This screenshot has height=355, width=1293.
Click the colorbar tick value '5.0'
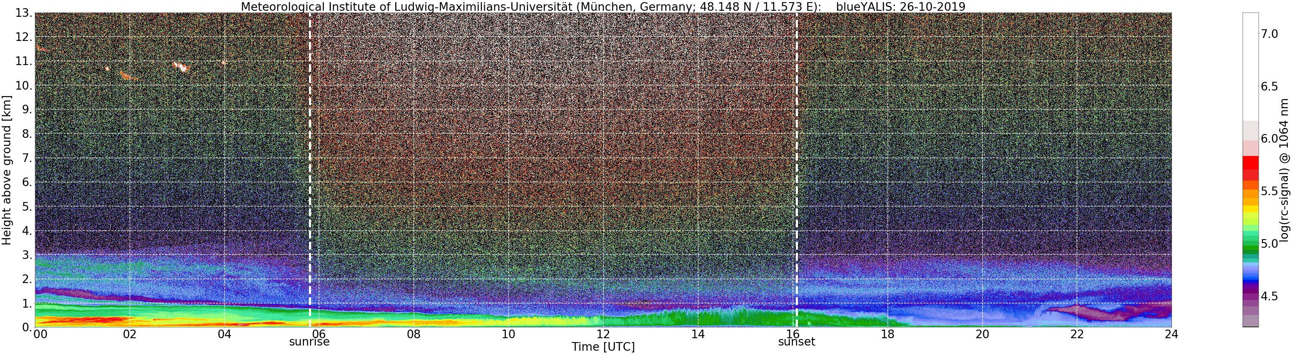click(1269, 243)
